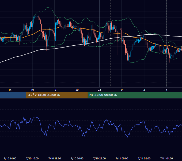Click the 16 hour axis label

[x=32, y=90]
